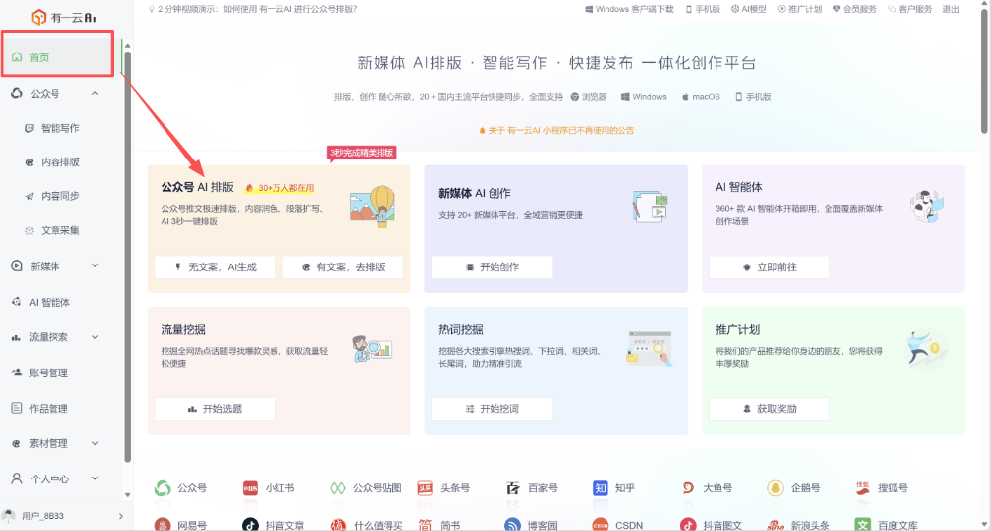
Task: Select the 公众号贴图 platform icon
Action: tap(338, 488)
